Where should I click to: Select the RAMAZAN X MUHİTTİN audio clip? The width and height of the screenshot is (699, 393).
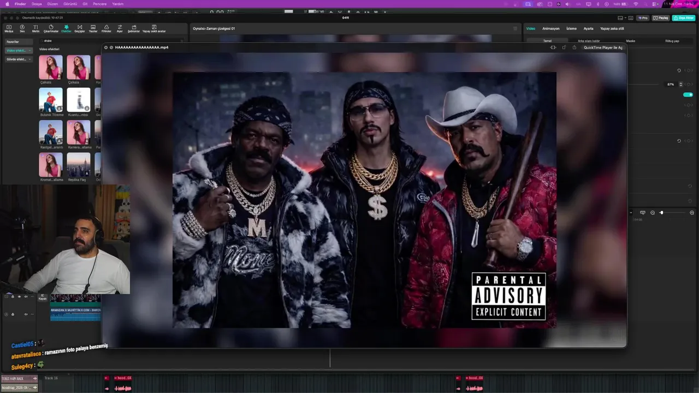(x=76, y=314)
